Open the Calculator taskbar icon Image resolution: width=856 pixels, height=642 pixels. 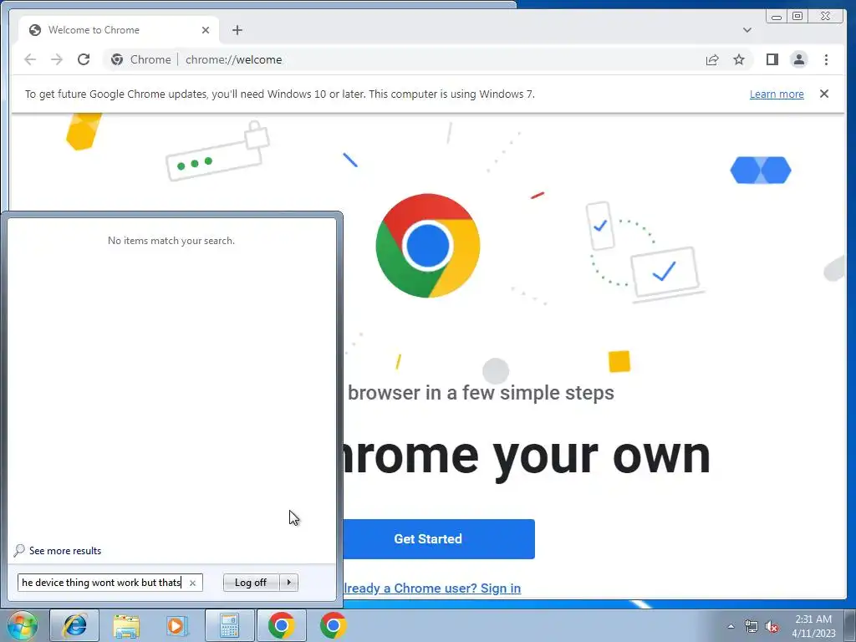tap(229, 625)
